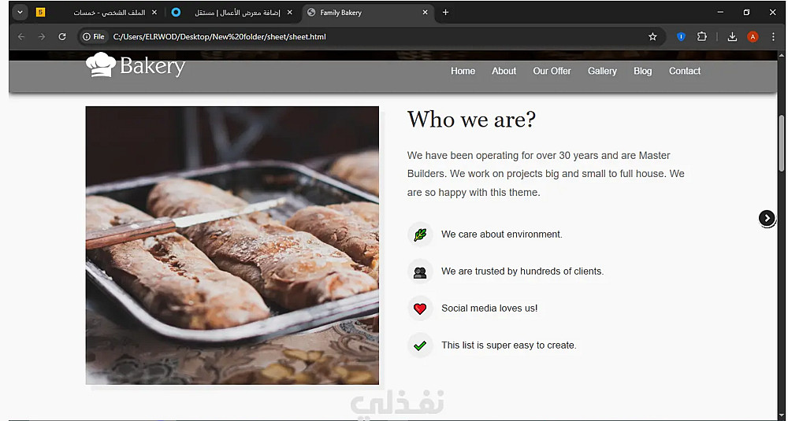Click text We are trusted by hundreds of clients.
This screenshot has width=788, height=421.
click(x=522, y=271)
